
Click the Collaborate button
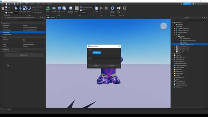click(187, 4)
